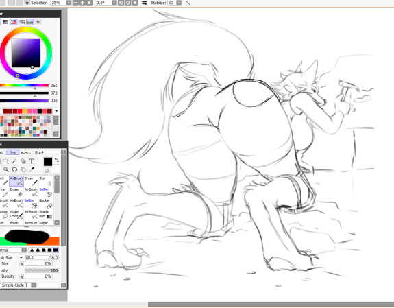Expand the Simple Circle brush shape dropdown
Screen dimensions: 394x308
pyautogui.click(x=34, y=285)
